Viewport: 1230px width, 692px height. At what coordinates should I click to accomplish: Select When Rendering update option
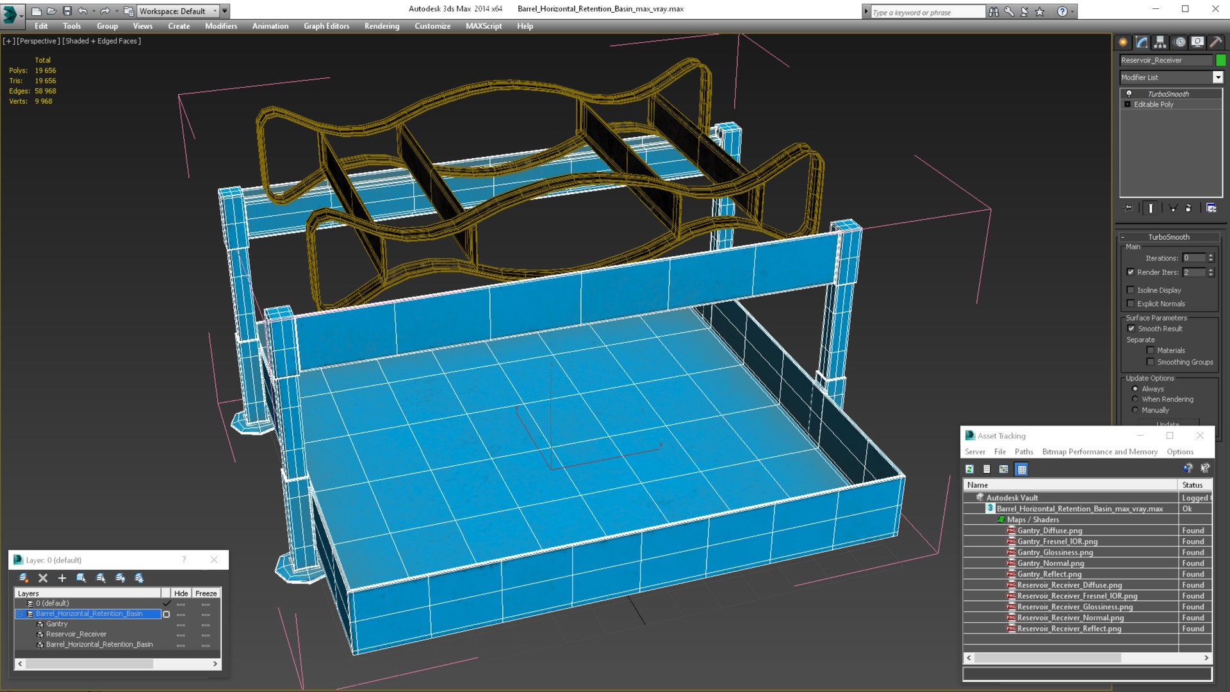1135,399
